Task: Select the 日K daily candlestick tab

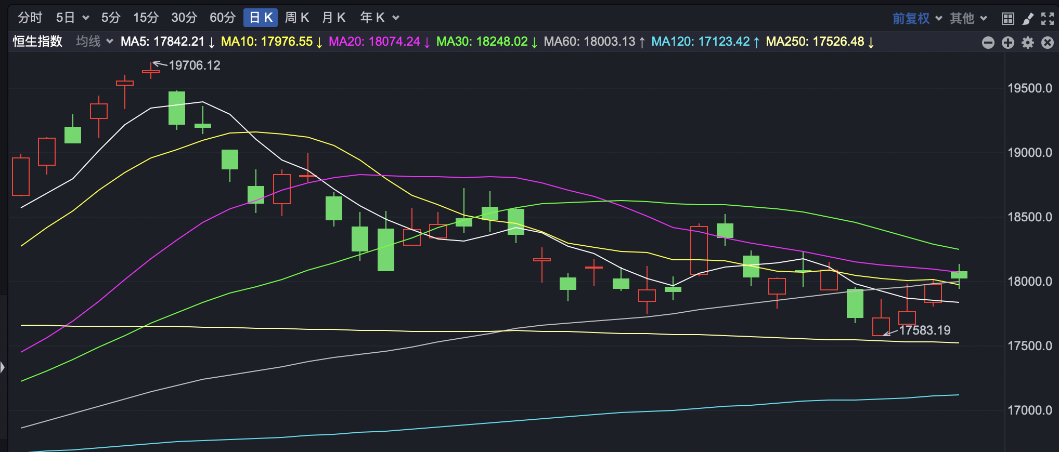Action: (x=261, y=18)
